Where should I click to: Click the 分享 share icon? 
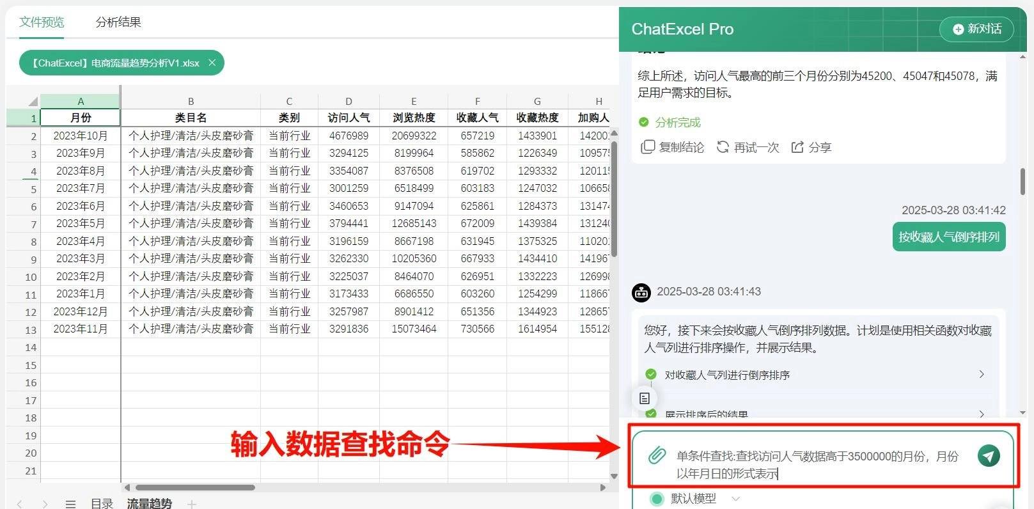click(x=797, y=147)
